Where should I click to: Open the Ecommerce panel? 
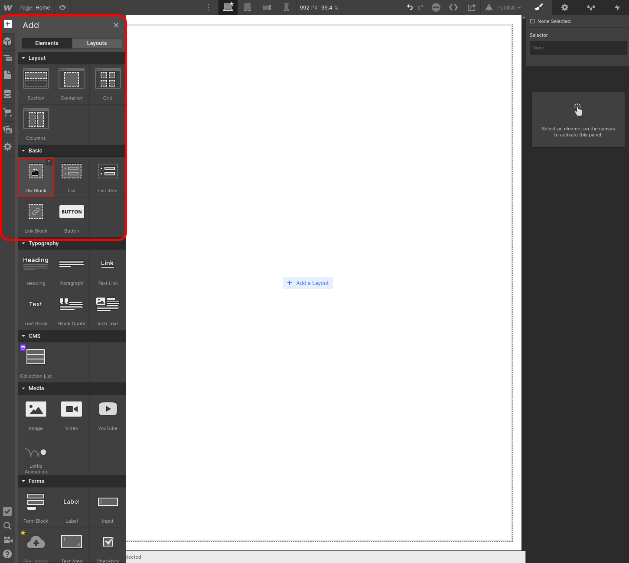tap(8, 112)
